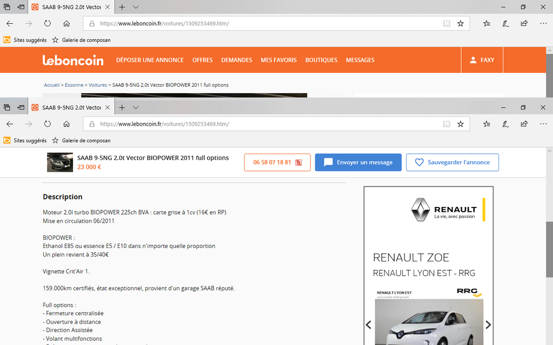
Task: Click lower window address bar URL
Action: (x=164, y=124)
